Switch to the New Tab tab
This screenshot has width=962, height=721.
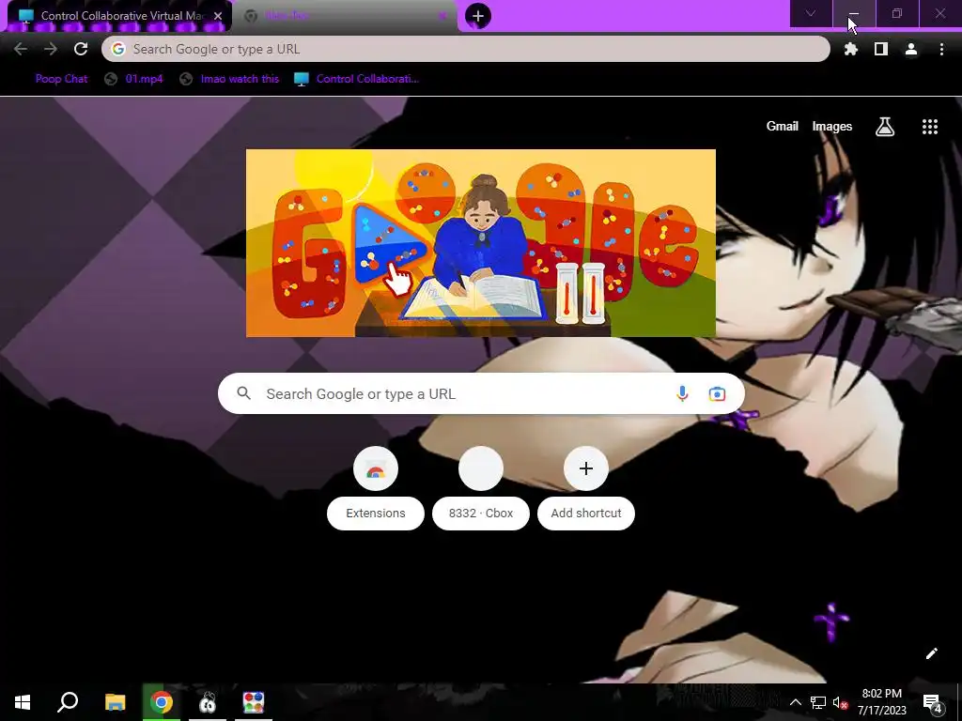pos(345,16)
